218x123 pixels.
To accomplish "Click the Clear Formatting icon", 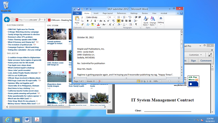I will point(114,21).
